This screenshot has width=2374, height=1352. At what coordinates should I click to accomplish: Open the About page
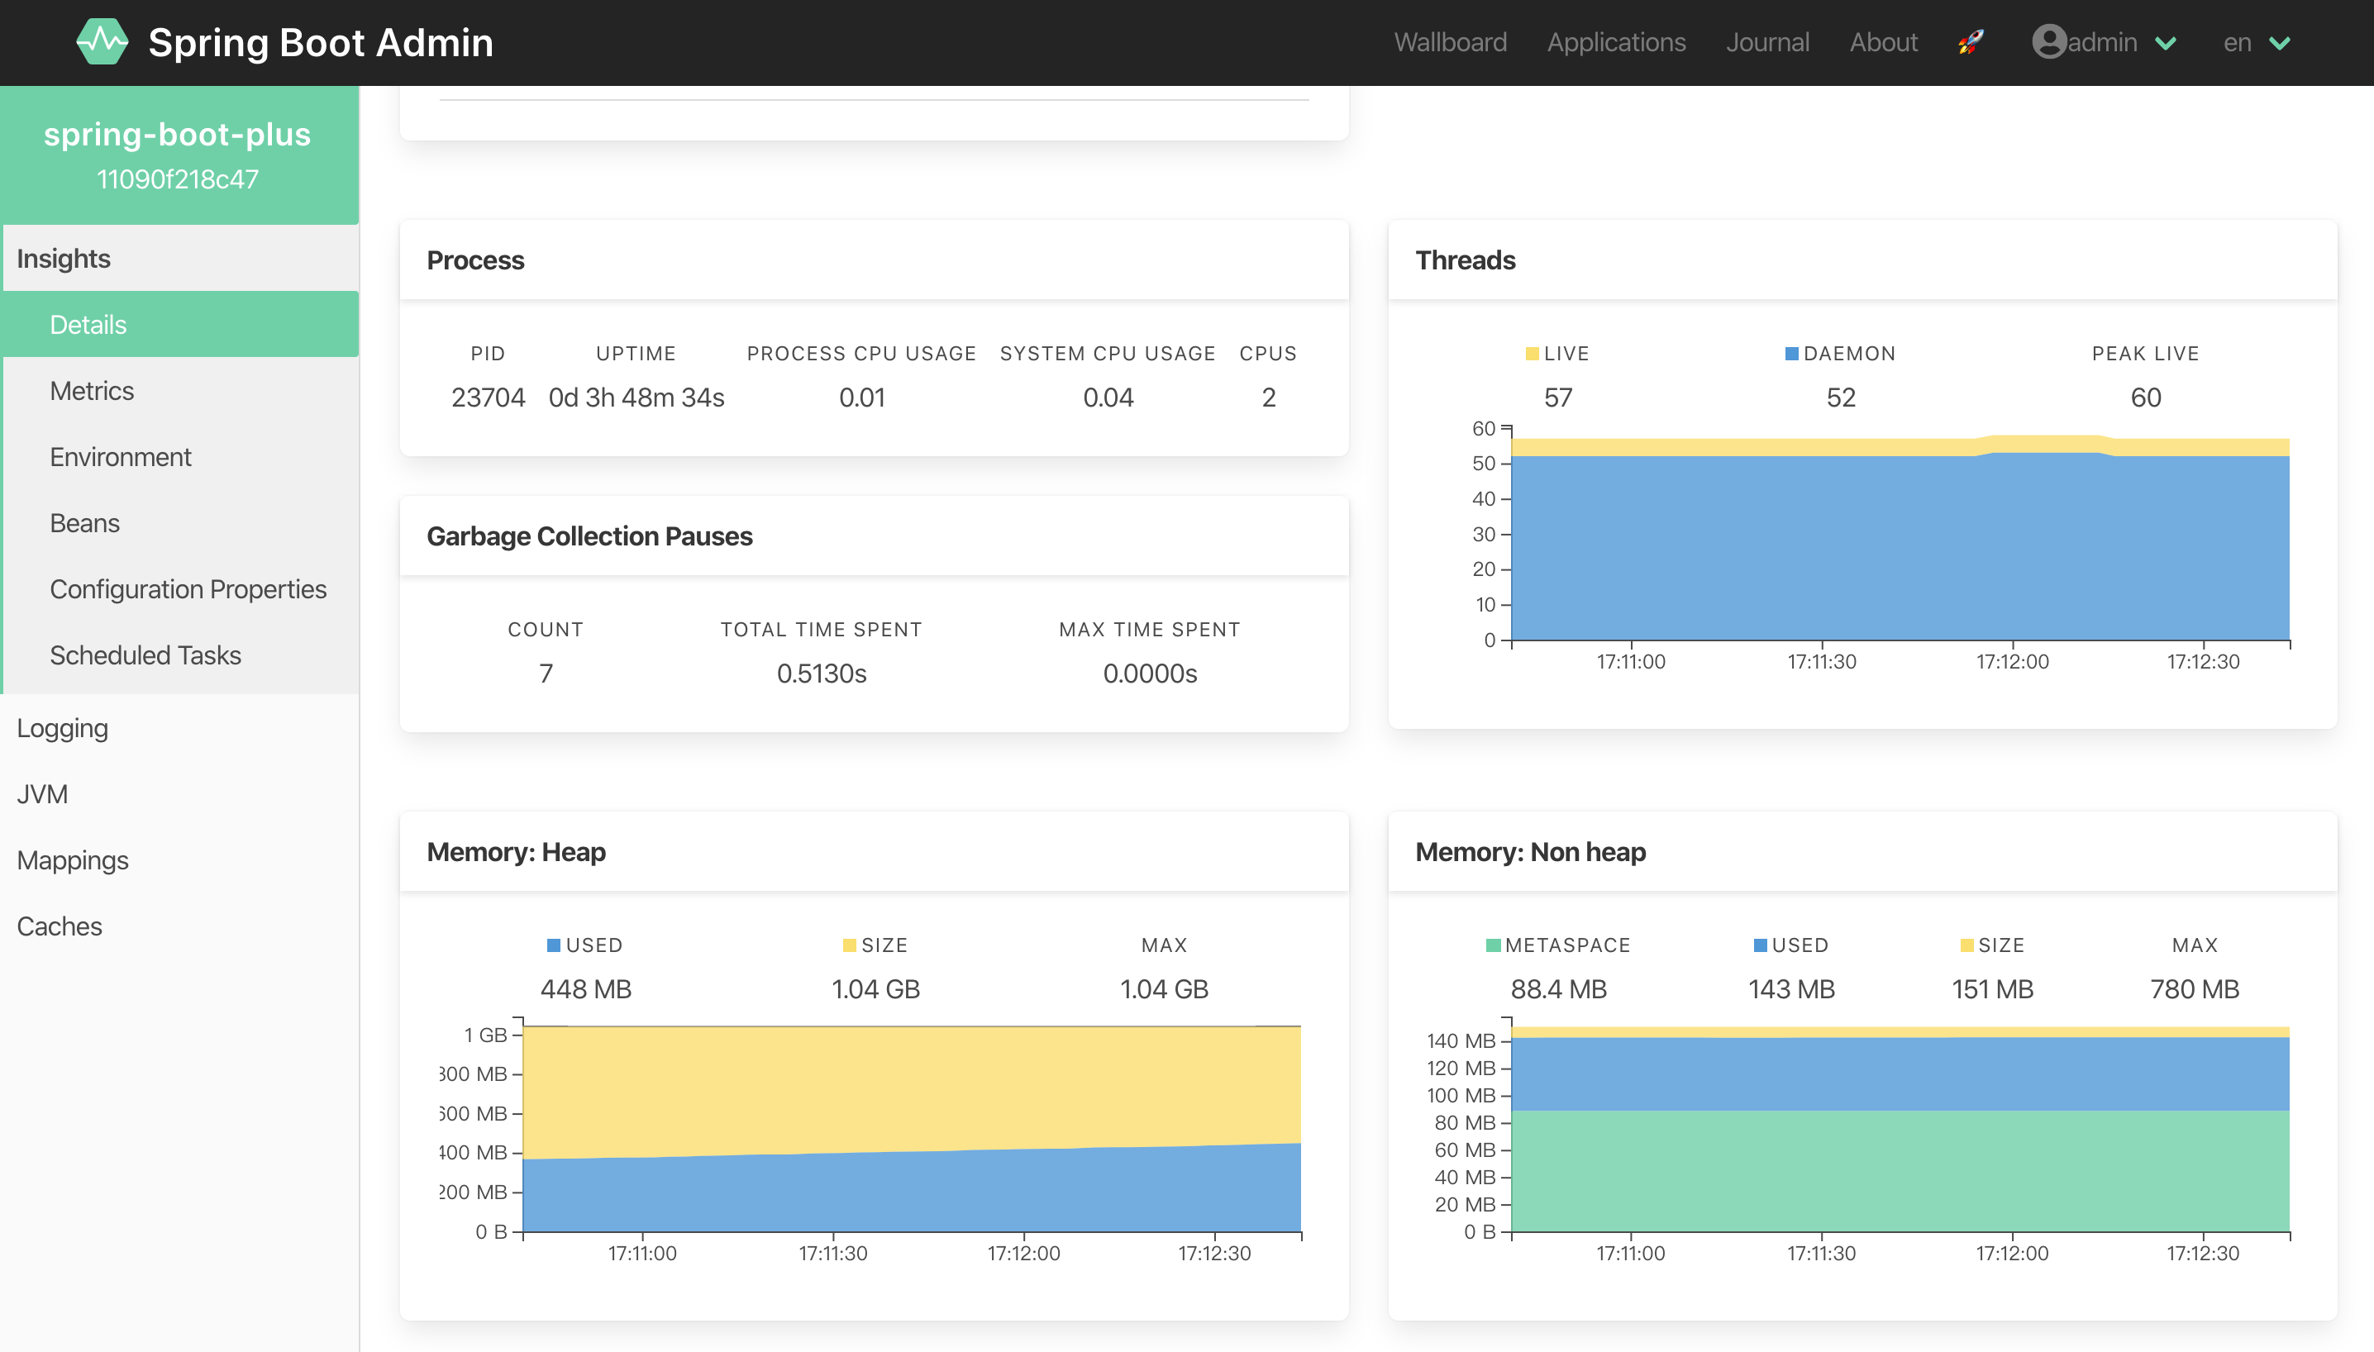point(1883,42)
